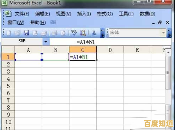
Task: Select row 5 header
Action: click(x=8, y=86)
